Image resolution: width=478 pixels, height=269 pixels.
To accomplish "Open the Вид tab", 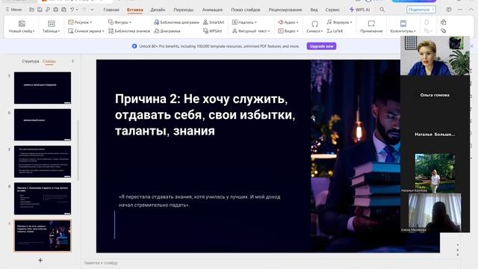I will (x=314, y=10).
